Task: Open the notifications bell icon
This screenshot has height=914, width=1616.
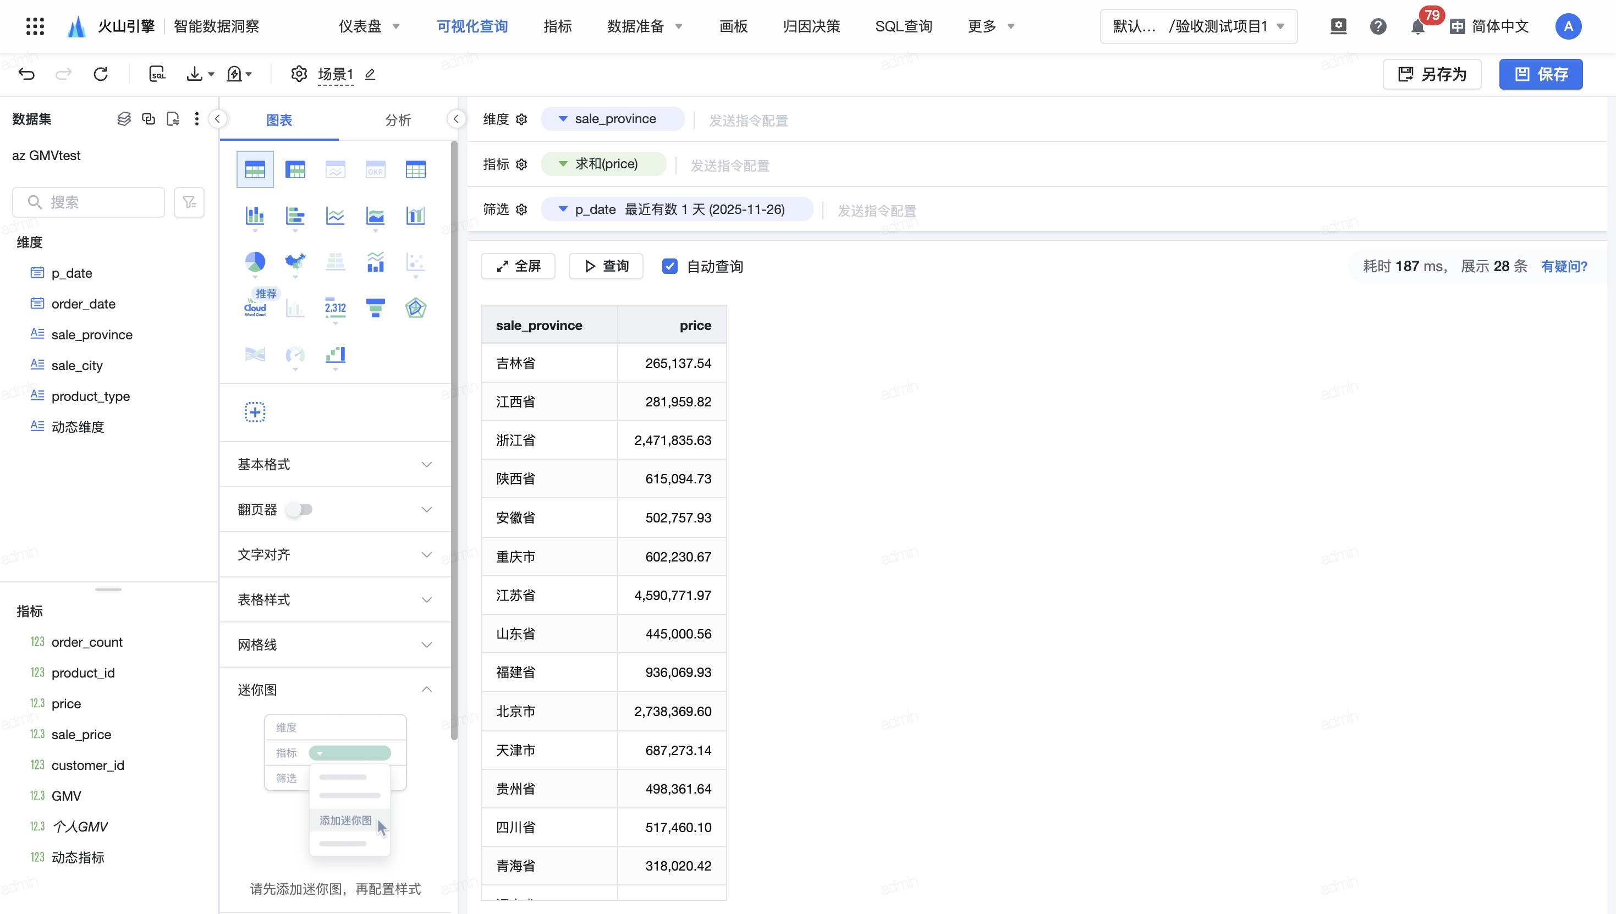Action: (x=1417, y=26)
